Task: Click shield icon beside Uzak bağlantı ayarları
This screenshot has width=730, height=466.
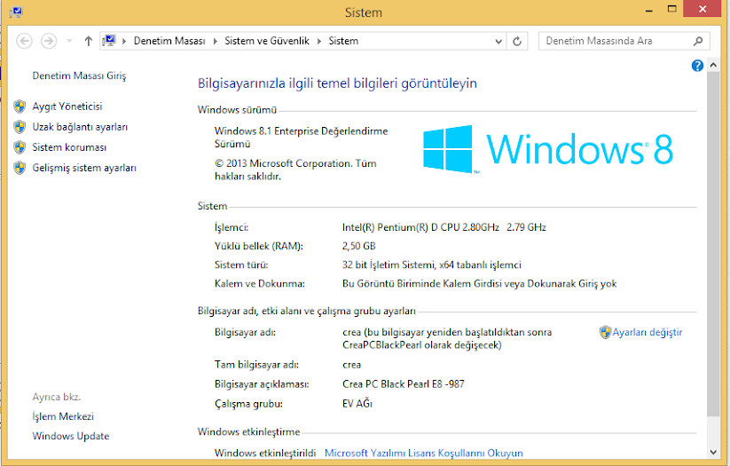Action: (x=20, y=127)
